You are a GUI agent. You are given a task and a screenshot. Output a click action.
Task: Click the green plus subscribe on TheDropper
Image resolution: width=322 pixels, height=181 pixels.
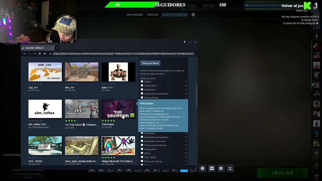(x=132, y=116)
